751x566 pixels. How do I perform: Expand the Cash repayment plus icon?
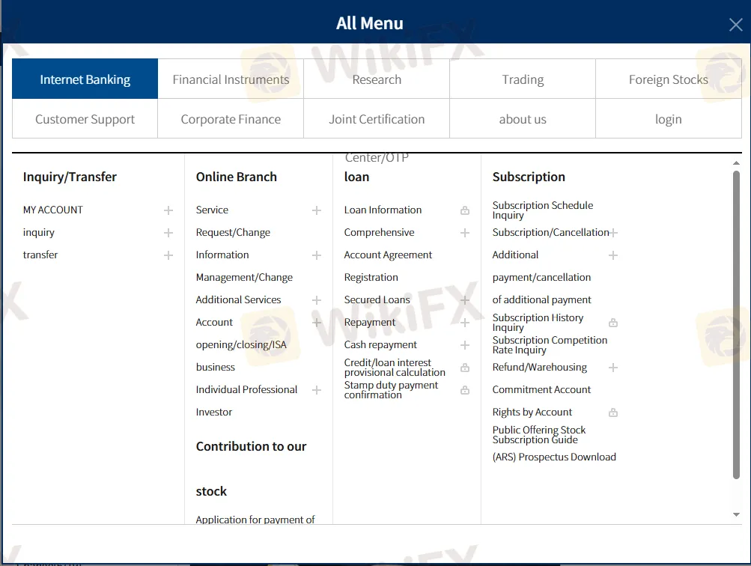[x=465, y=345]
